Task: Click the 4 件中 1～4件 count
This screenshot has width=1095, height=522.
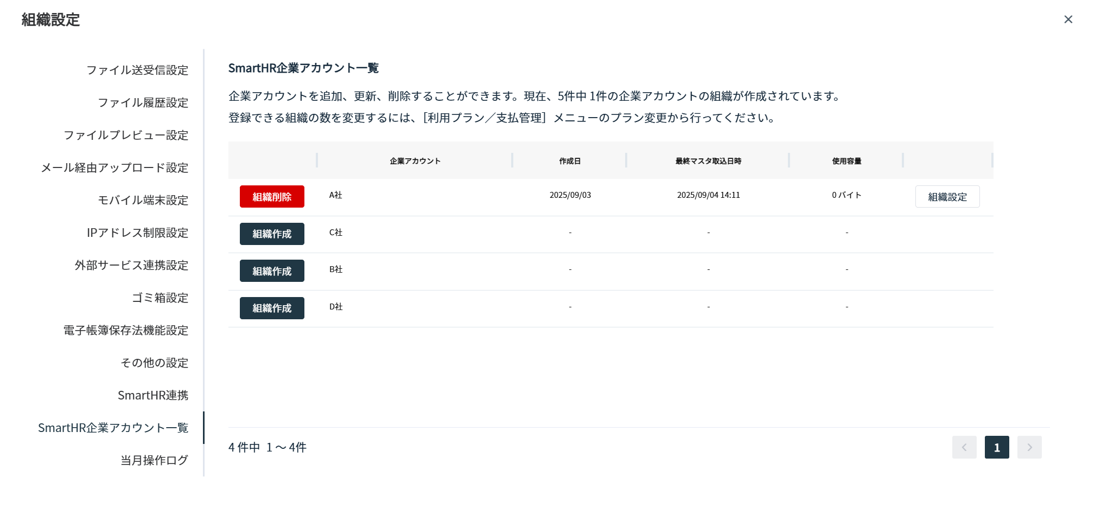Action: [x=268, y=447]
